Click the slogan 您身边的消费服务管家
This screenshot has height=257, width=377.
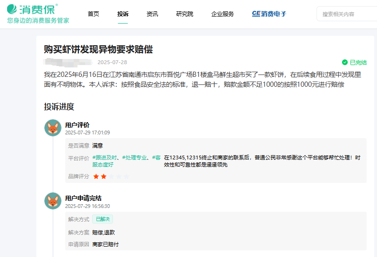pyautogui.click(x=38, y=21)
